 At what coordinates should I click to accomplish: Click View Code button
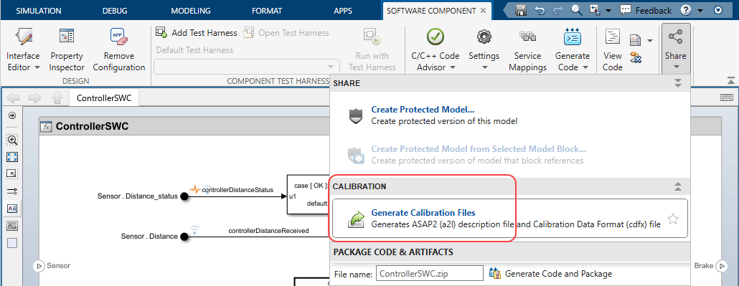pyautogui.click(x=612, y=49)
